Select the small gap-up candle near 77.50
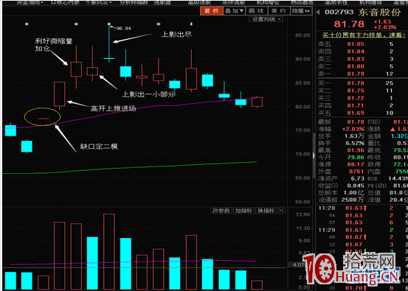The height and width of the screenshot is (291, 408). tap(44, 119)
